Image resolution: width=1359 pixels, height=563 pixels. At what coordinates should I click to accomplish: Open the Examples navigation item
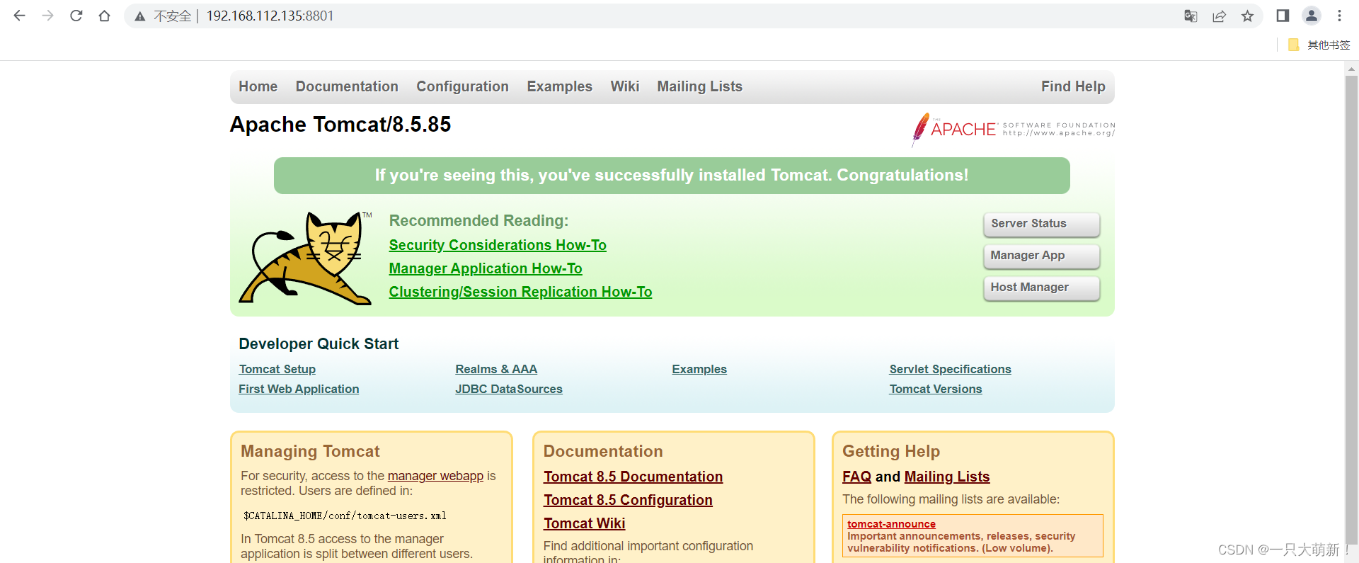tap(559, 86)
